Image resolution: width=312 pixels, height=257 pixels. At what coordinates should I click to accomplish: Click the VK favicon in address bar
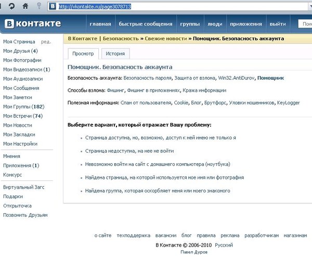coord(53,6)
